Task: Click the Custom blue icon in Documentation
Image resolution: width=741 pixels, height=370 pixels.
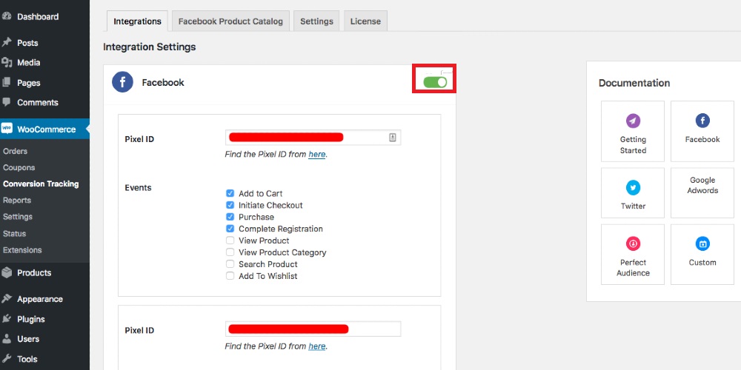Action: point(702,244)
